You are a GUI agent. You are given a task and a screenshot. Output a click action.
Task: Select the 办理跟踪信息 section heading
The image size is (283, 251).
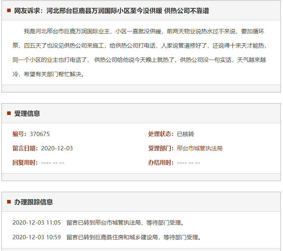point(34,202)
